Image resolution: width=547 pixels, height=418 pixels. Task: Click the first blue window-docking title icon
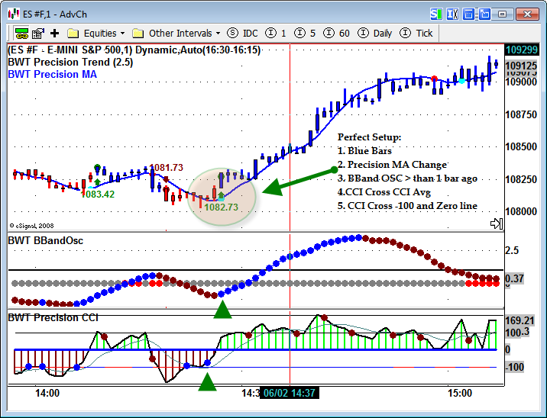click(x=468, y=14)
